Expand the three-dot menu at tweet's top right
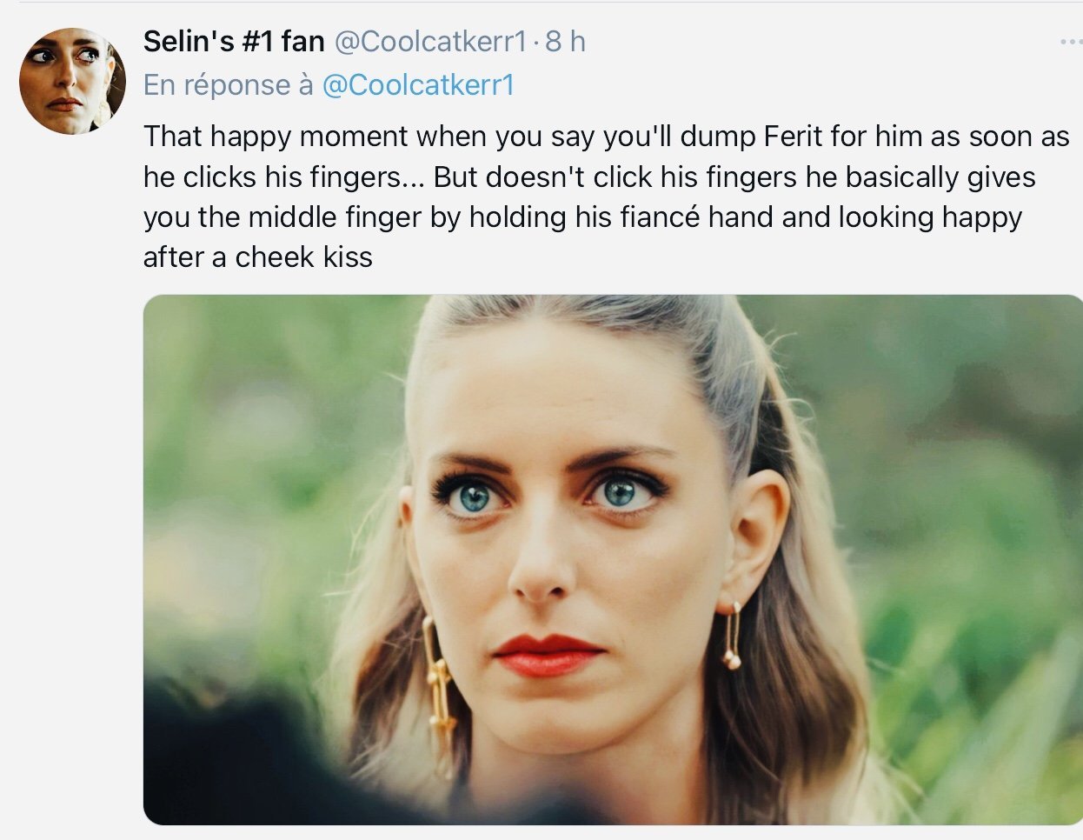Screen dimensions: 1083x840 tap(1071, 41)
